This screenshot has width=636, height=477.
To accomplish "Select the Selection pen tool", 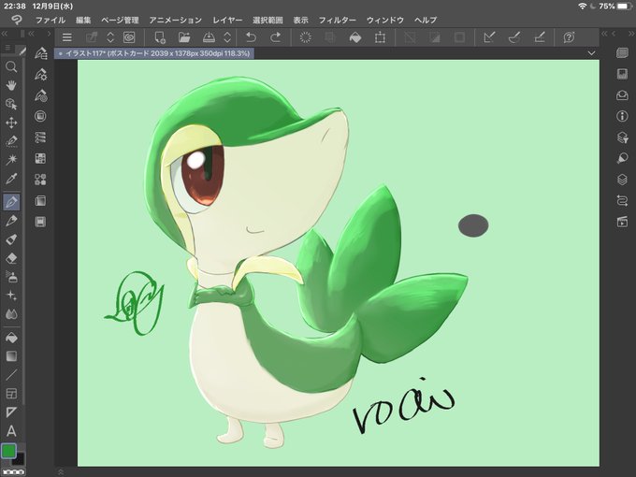I will [11, 141].
